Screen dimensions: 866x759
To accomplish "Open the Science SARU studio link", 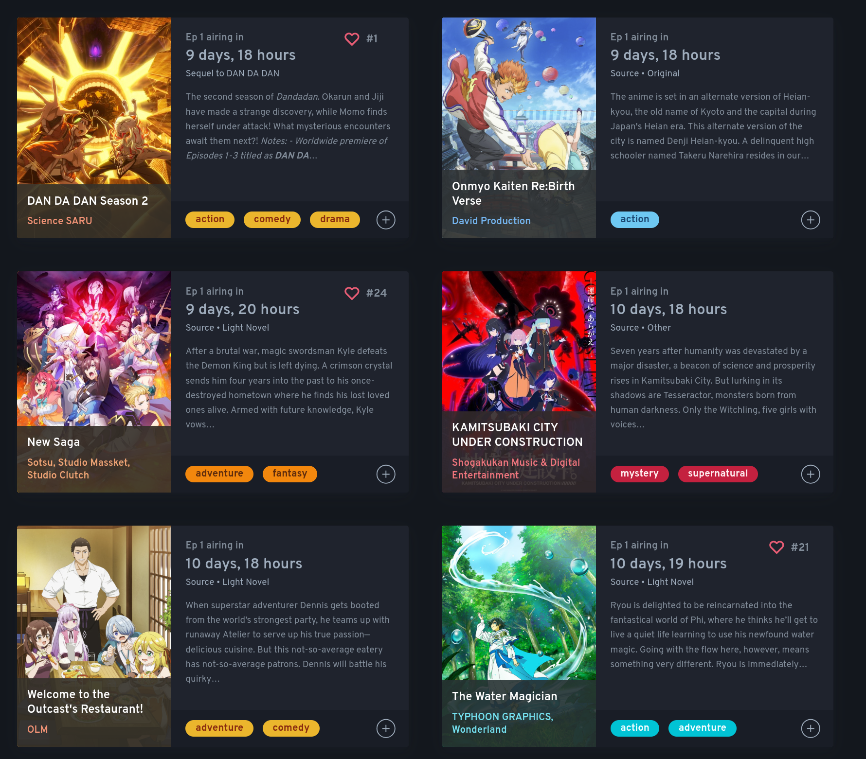I will coord(60,221).
